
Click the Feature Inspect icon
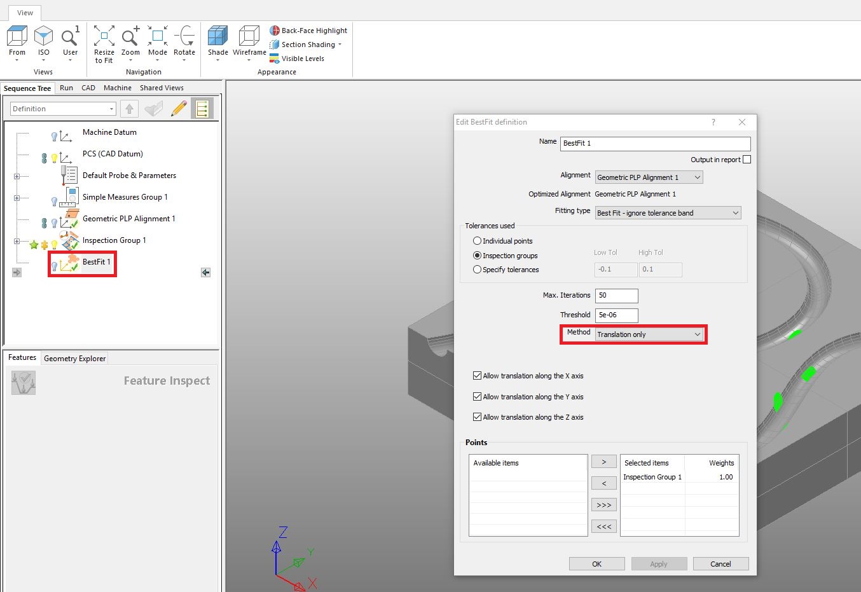tap(24, 383)
